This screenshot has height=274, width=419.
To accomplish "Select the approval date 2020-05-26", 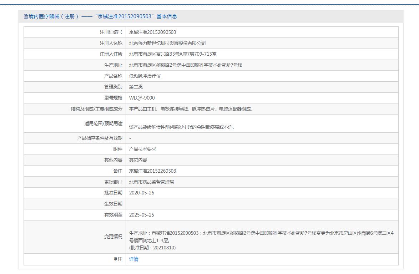I will coord(142,193).
